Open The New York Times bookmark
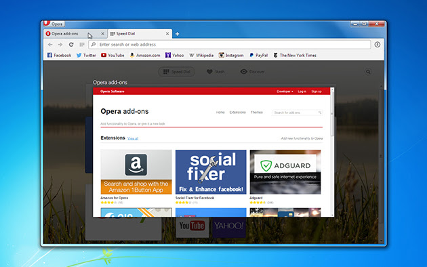Viewport: 427px width, 267px height. [x=295, y=56]
